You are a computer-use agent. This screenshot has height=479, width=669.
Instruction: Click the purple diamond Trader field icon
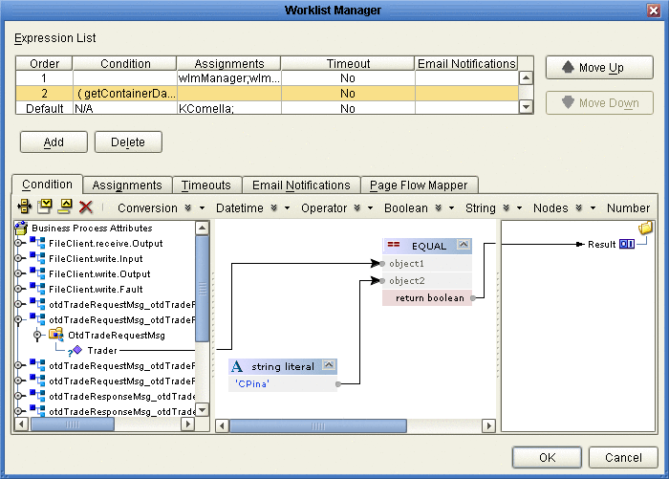click(76, 350)
